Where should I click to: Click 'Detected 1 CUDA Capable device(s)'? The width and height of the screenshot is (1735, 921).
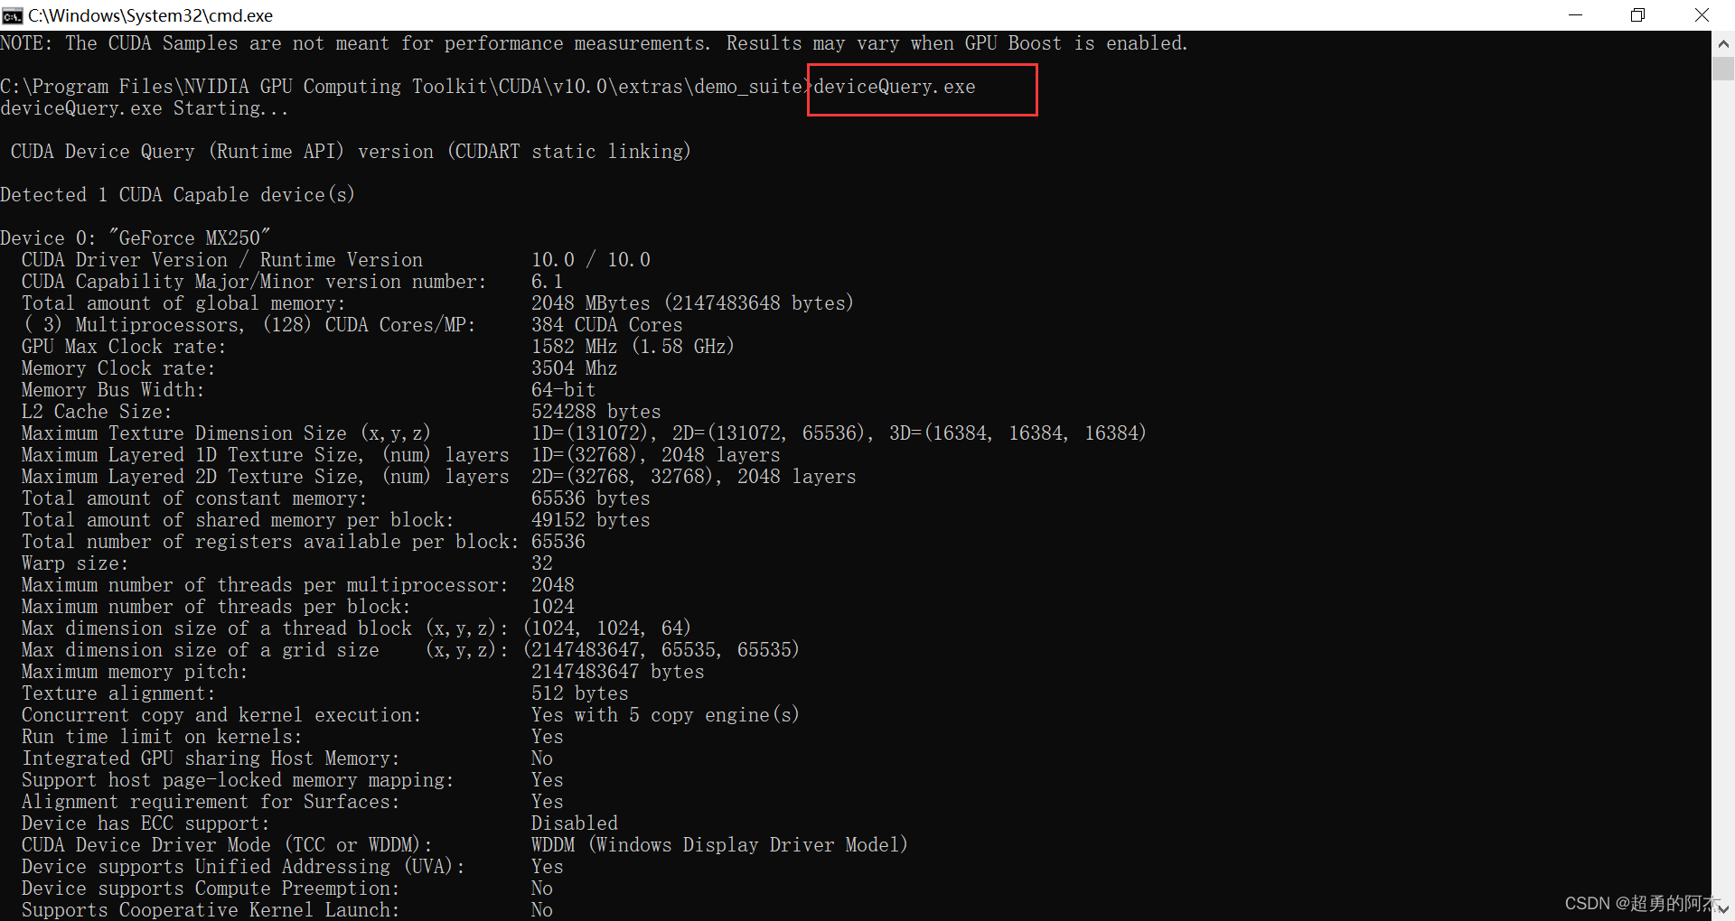178,195
